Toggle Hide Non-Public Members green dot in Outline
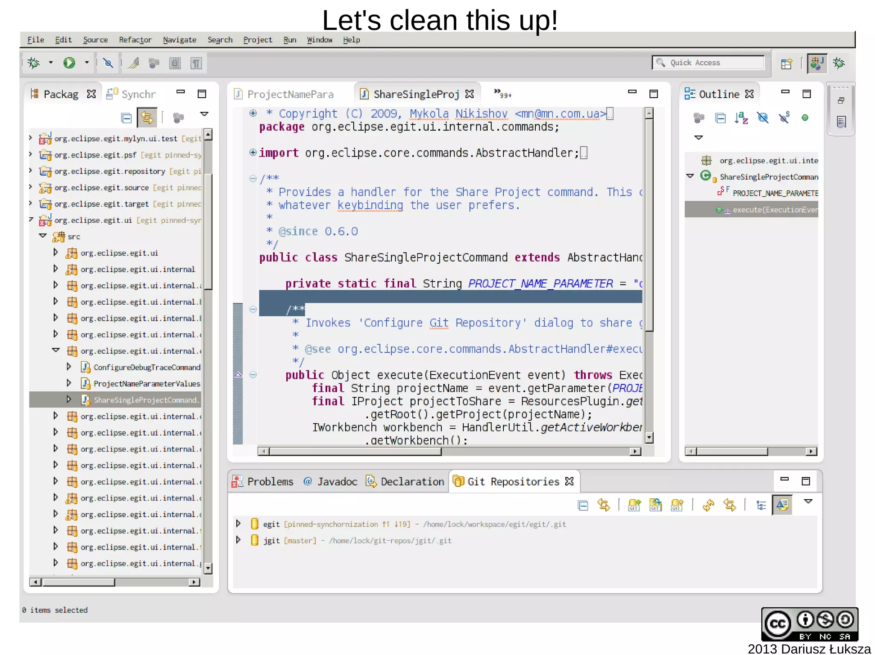The image size is (875, 655). tap(805, 118)
